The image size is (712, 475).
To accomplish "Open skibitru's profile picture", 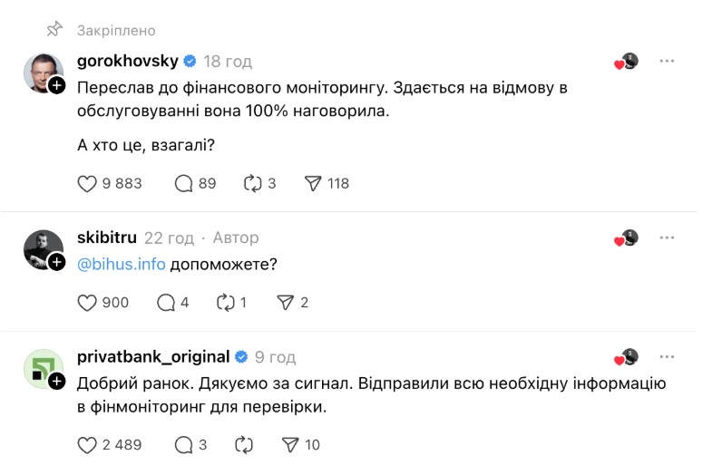I will [x=42, y=248].
